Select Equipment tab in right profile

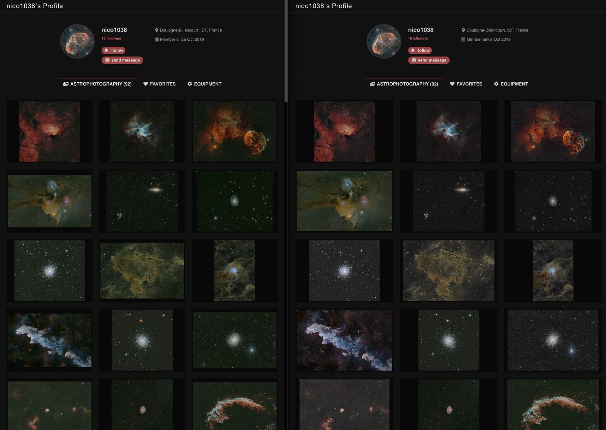click(511, 84)
